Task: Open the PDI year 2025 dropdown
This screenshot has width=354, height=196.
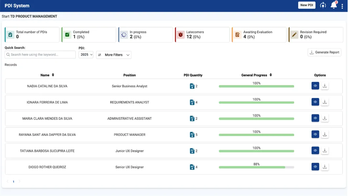Action: 86,55
